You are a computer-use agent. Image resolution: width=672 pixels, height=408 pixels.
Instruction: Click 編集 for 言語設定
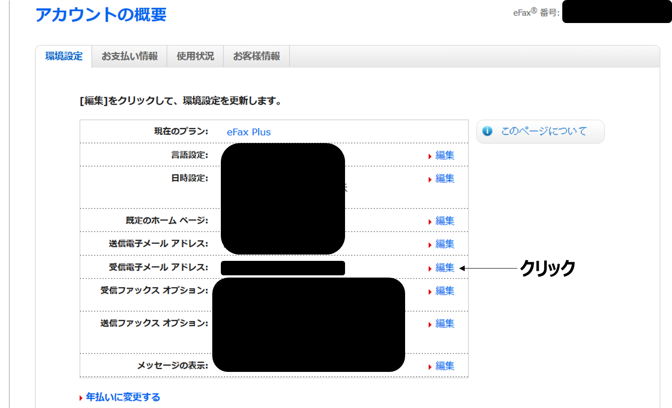(444, 155)
